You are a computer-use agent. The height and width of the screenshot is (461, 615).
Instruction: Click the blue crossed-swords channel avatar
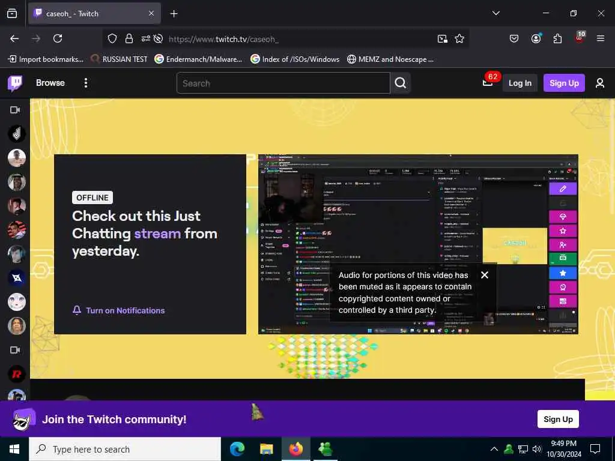tap(16, 278)
